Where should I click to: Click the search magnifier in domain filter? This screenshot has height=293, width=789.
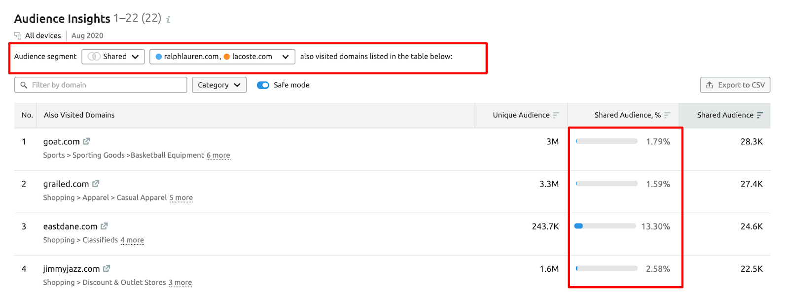pos(24,85)
